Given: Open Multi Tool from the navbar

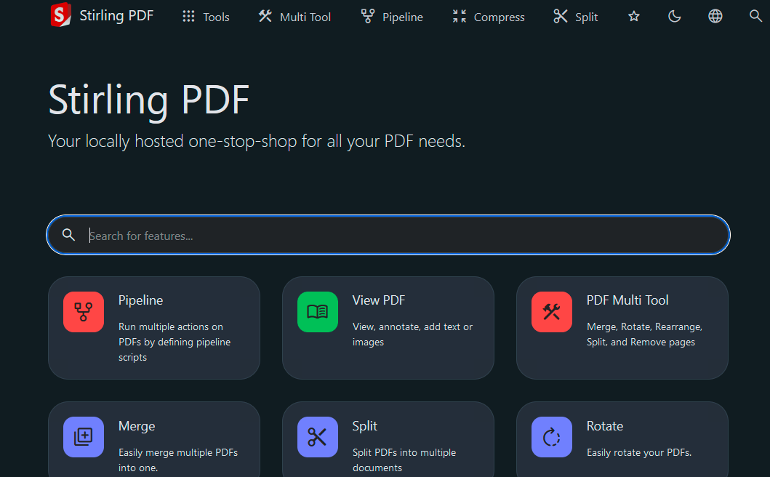Looking at the screenshot, I should pyautogui.click(x=294, y=17).
